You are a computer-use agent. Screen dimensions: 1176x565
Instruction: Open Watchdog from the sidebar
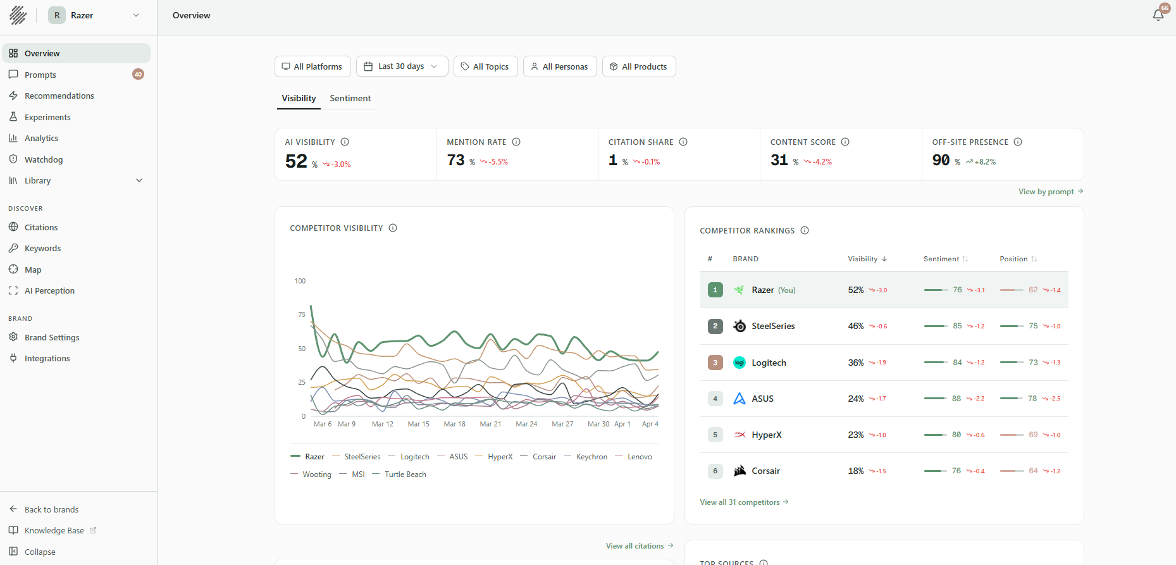point(44,159)
